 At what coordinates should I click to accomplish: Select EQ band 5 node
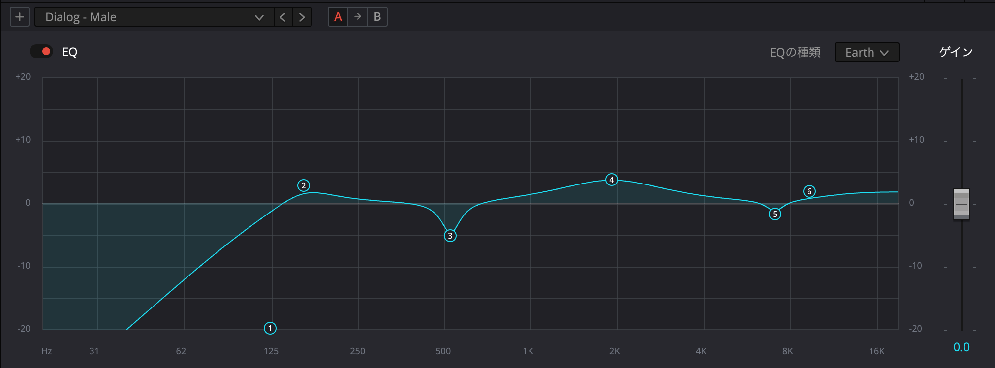[x=775, y=214]
